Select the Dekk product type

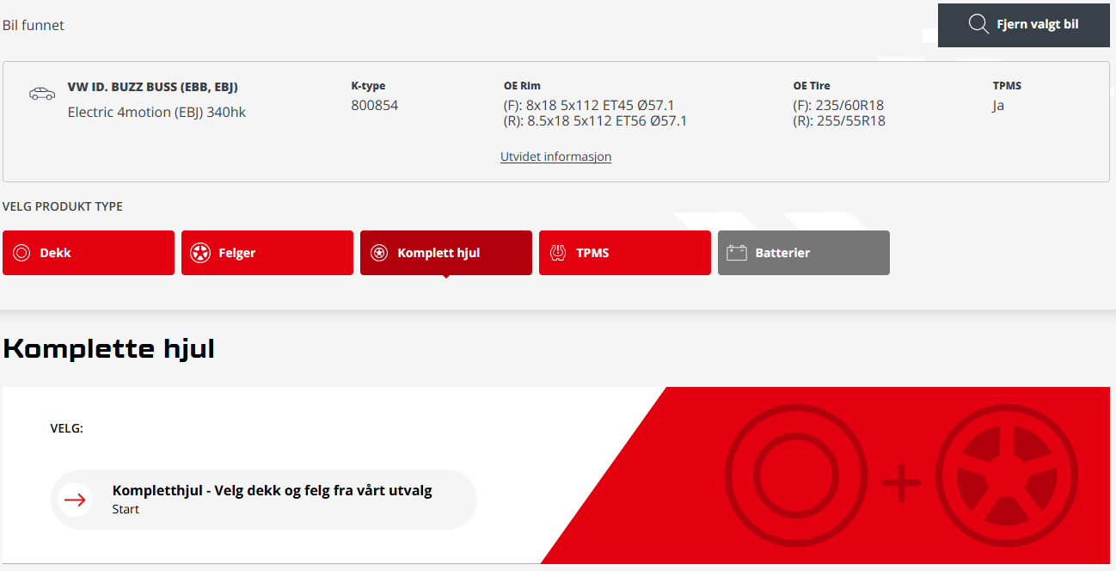[x=89, y=253]
